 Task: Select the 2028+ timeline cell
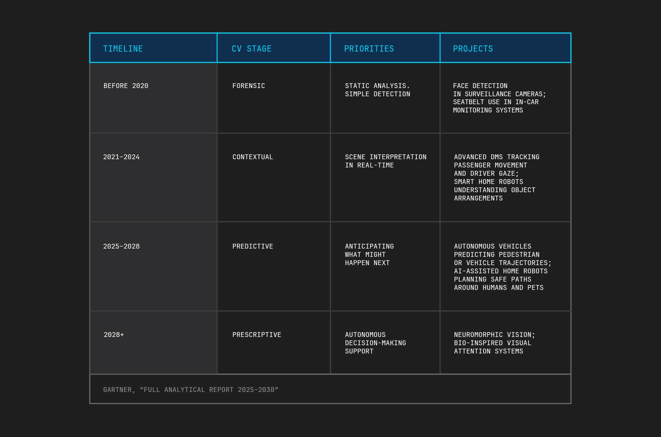pyautogui.click(x=153, y=342)
